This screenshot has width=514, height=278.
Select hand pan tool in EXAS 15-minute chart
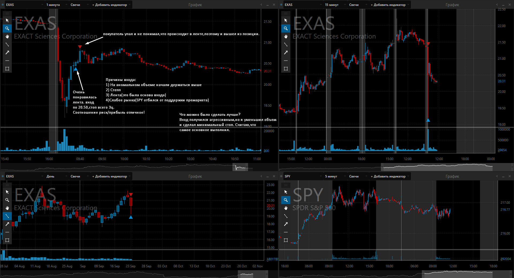[x=286, y=36]
